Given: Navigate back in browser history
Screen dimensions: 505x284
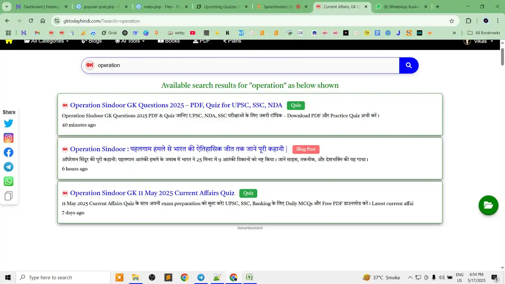Looking at the screenshot, I should click(7, 21).
